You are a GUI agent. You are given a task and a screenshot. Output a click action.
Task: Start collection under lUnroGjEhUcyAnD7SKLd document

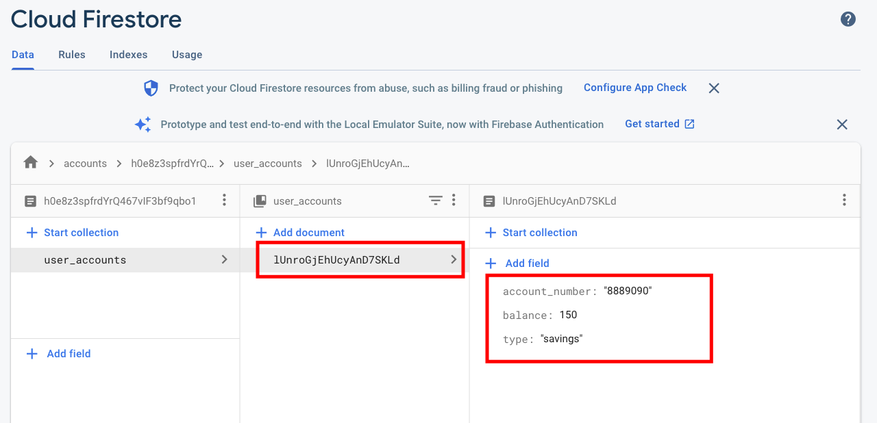click(531, 233)
